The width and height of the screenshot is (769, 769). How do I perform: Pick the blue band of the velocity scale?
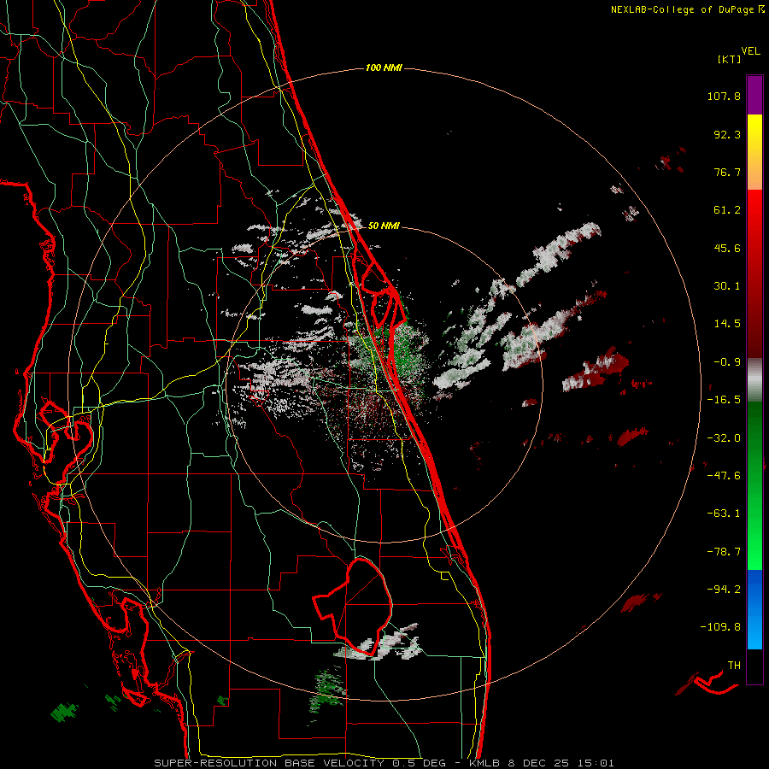pos(754,609)
